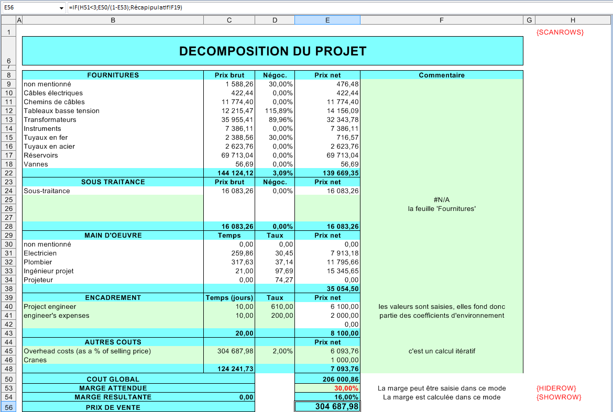Click the Electricien row label
This screenshot has width=613, height=412.
coord(40,253)
